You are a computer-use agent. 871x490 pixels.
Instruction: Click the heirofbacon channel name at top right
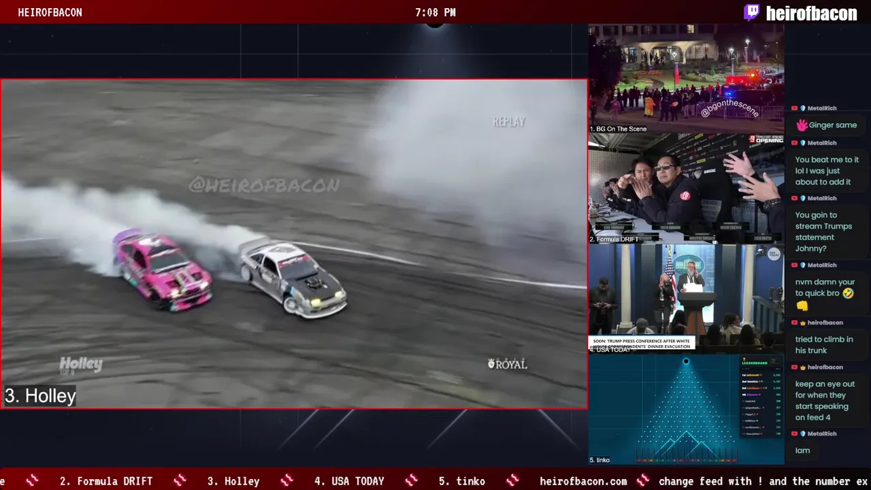tap(811, 13)
